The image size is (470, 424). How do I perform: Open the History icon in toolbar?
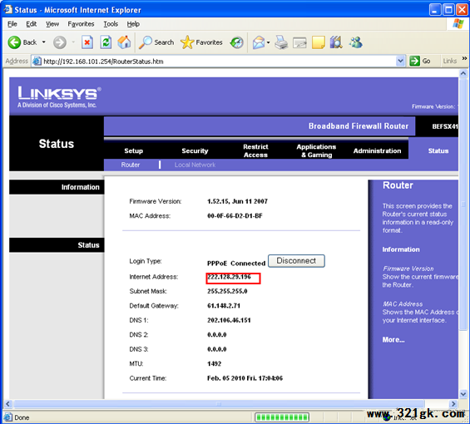237,42
